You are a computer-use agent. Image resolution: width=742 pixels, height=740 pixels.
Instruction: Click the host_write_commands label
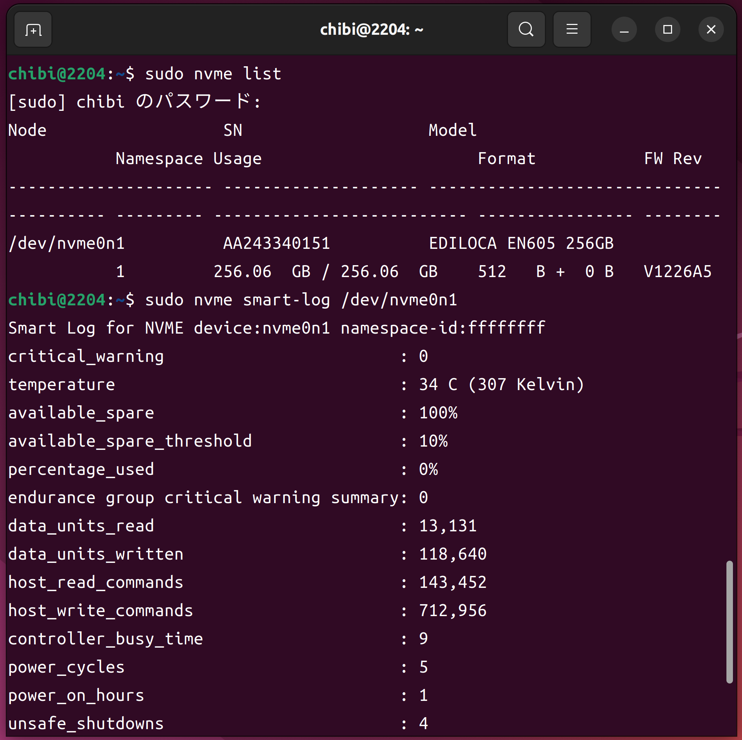pos(100,611)
